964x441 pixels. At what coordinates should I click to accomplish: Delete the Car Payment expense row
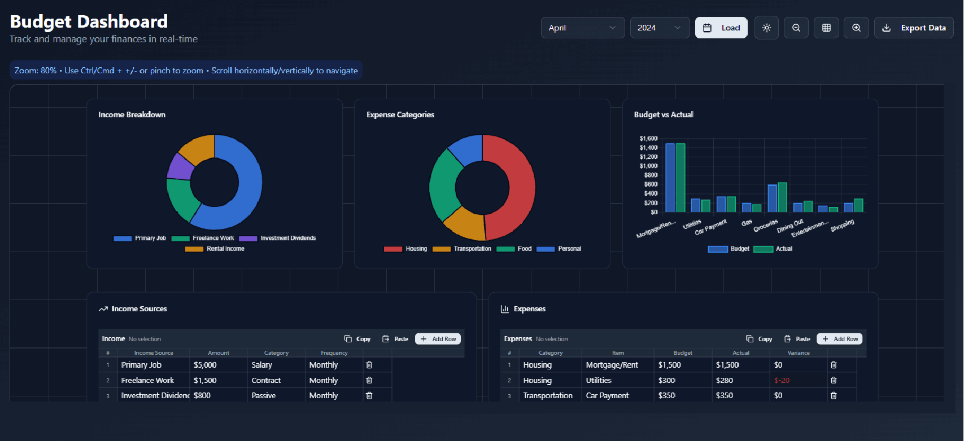point(834,395)
